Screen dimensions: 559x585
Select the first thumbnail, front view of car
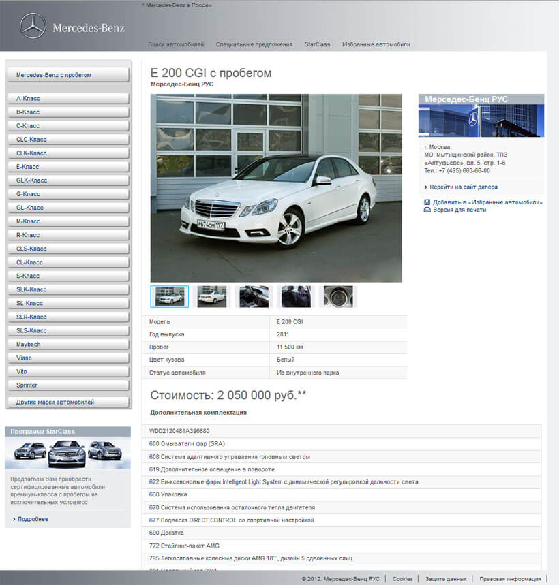point(170,297)
